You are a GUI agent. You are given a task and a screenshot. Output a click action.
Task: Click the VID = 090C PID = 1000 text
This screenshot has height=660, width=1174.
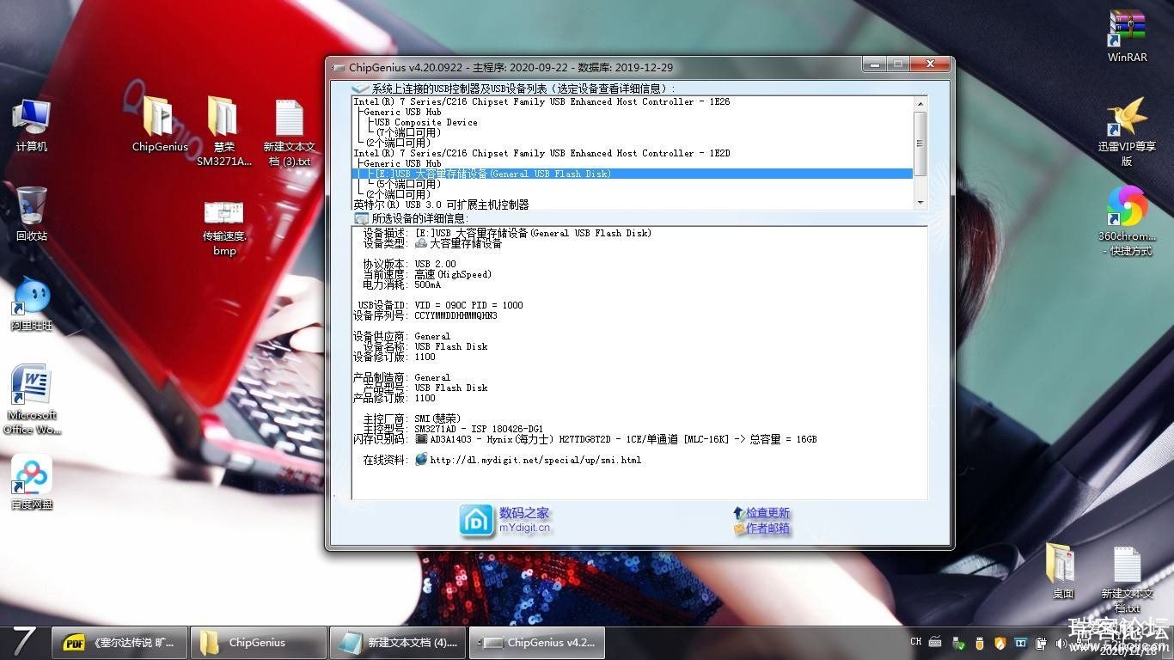(468, 305)
